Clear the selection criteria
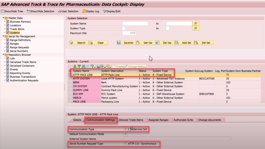This screenshot has height=149, width=265. click(98, 43)
